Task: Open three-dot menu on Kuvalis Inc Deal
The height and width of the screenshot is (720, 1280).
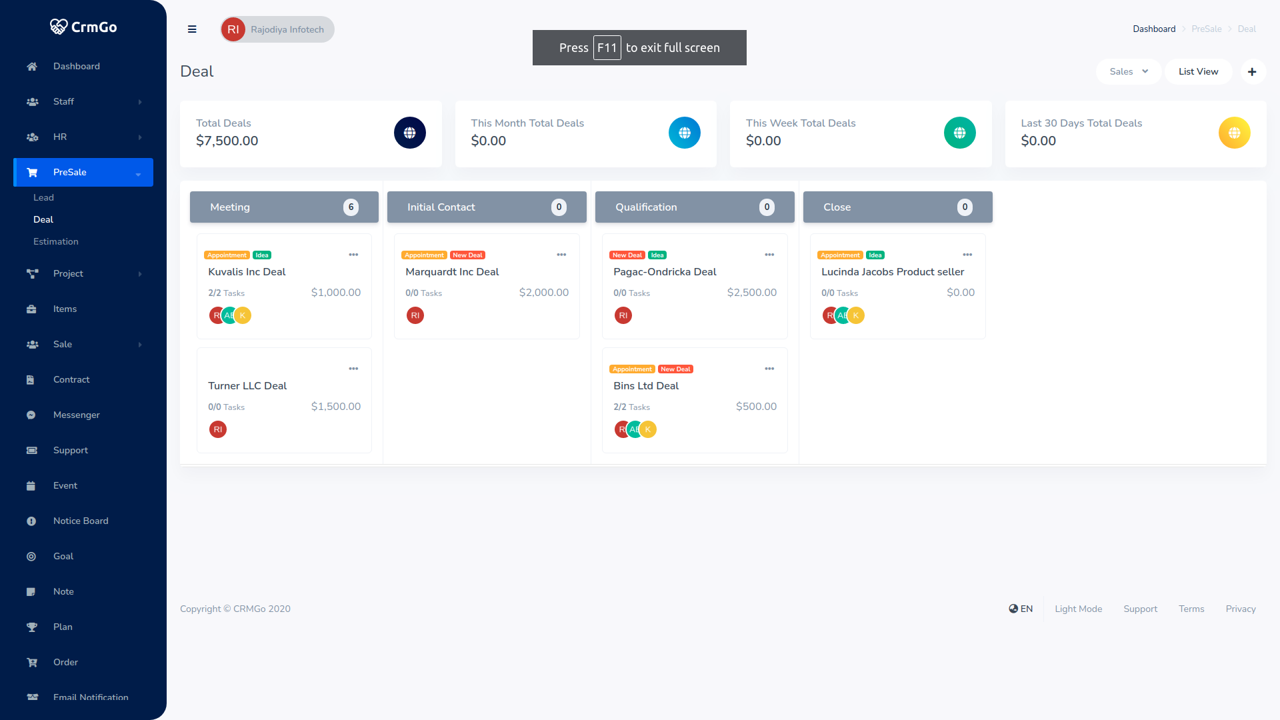Action: point(353,255)
